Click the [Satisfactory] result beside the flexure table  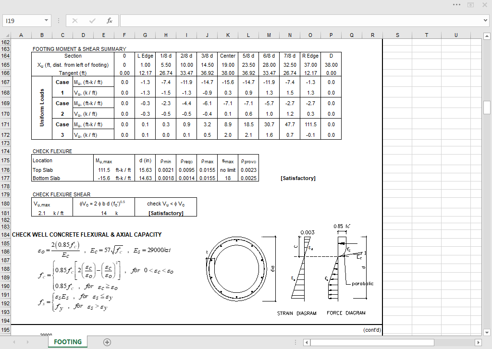[298, 178]
